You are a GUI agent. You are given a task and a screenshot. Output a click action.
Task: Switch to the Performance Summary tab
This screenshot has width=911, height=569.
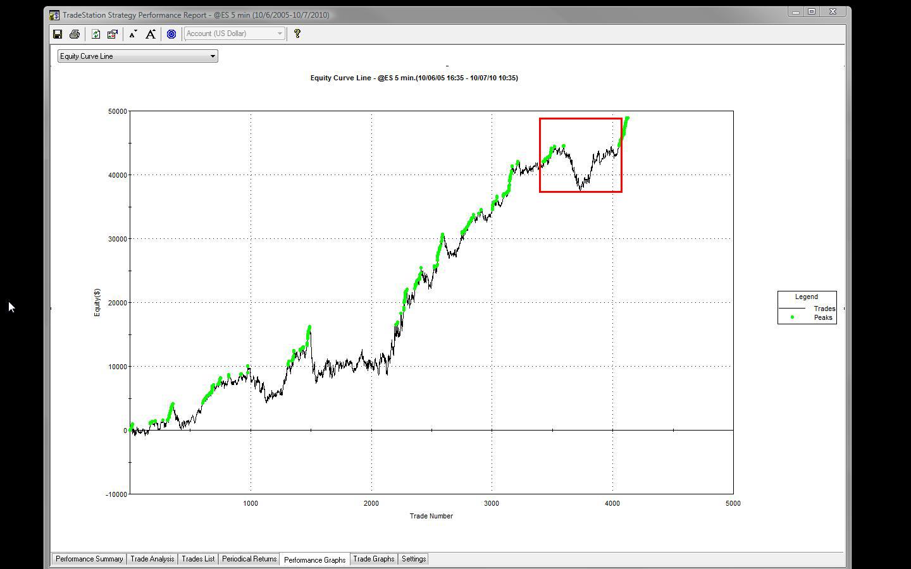click(89, 559)
